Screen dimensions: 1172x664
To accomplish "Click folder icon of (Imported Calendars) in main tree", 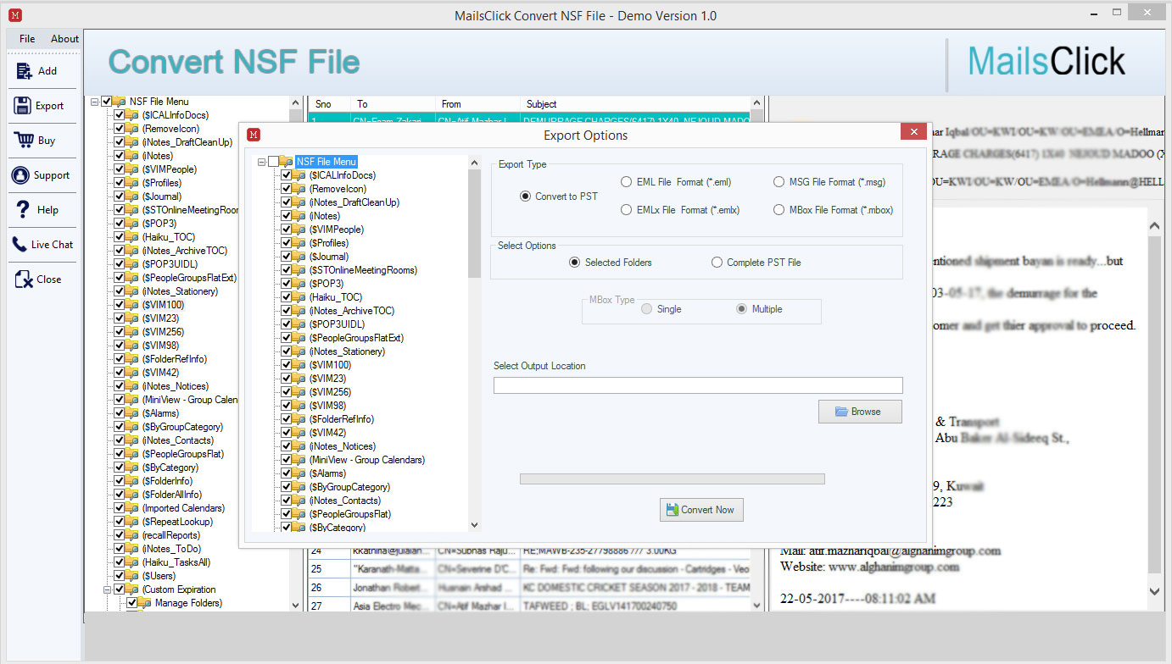I will pos(132,508).
